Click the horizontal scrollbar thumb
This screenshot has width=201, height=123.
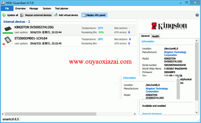tap(50, 114)
